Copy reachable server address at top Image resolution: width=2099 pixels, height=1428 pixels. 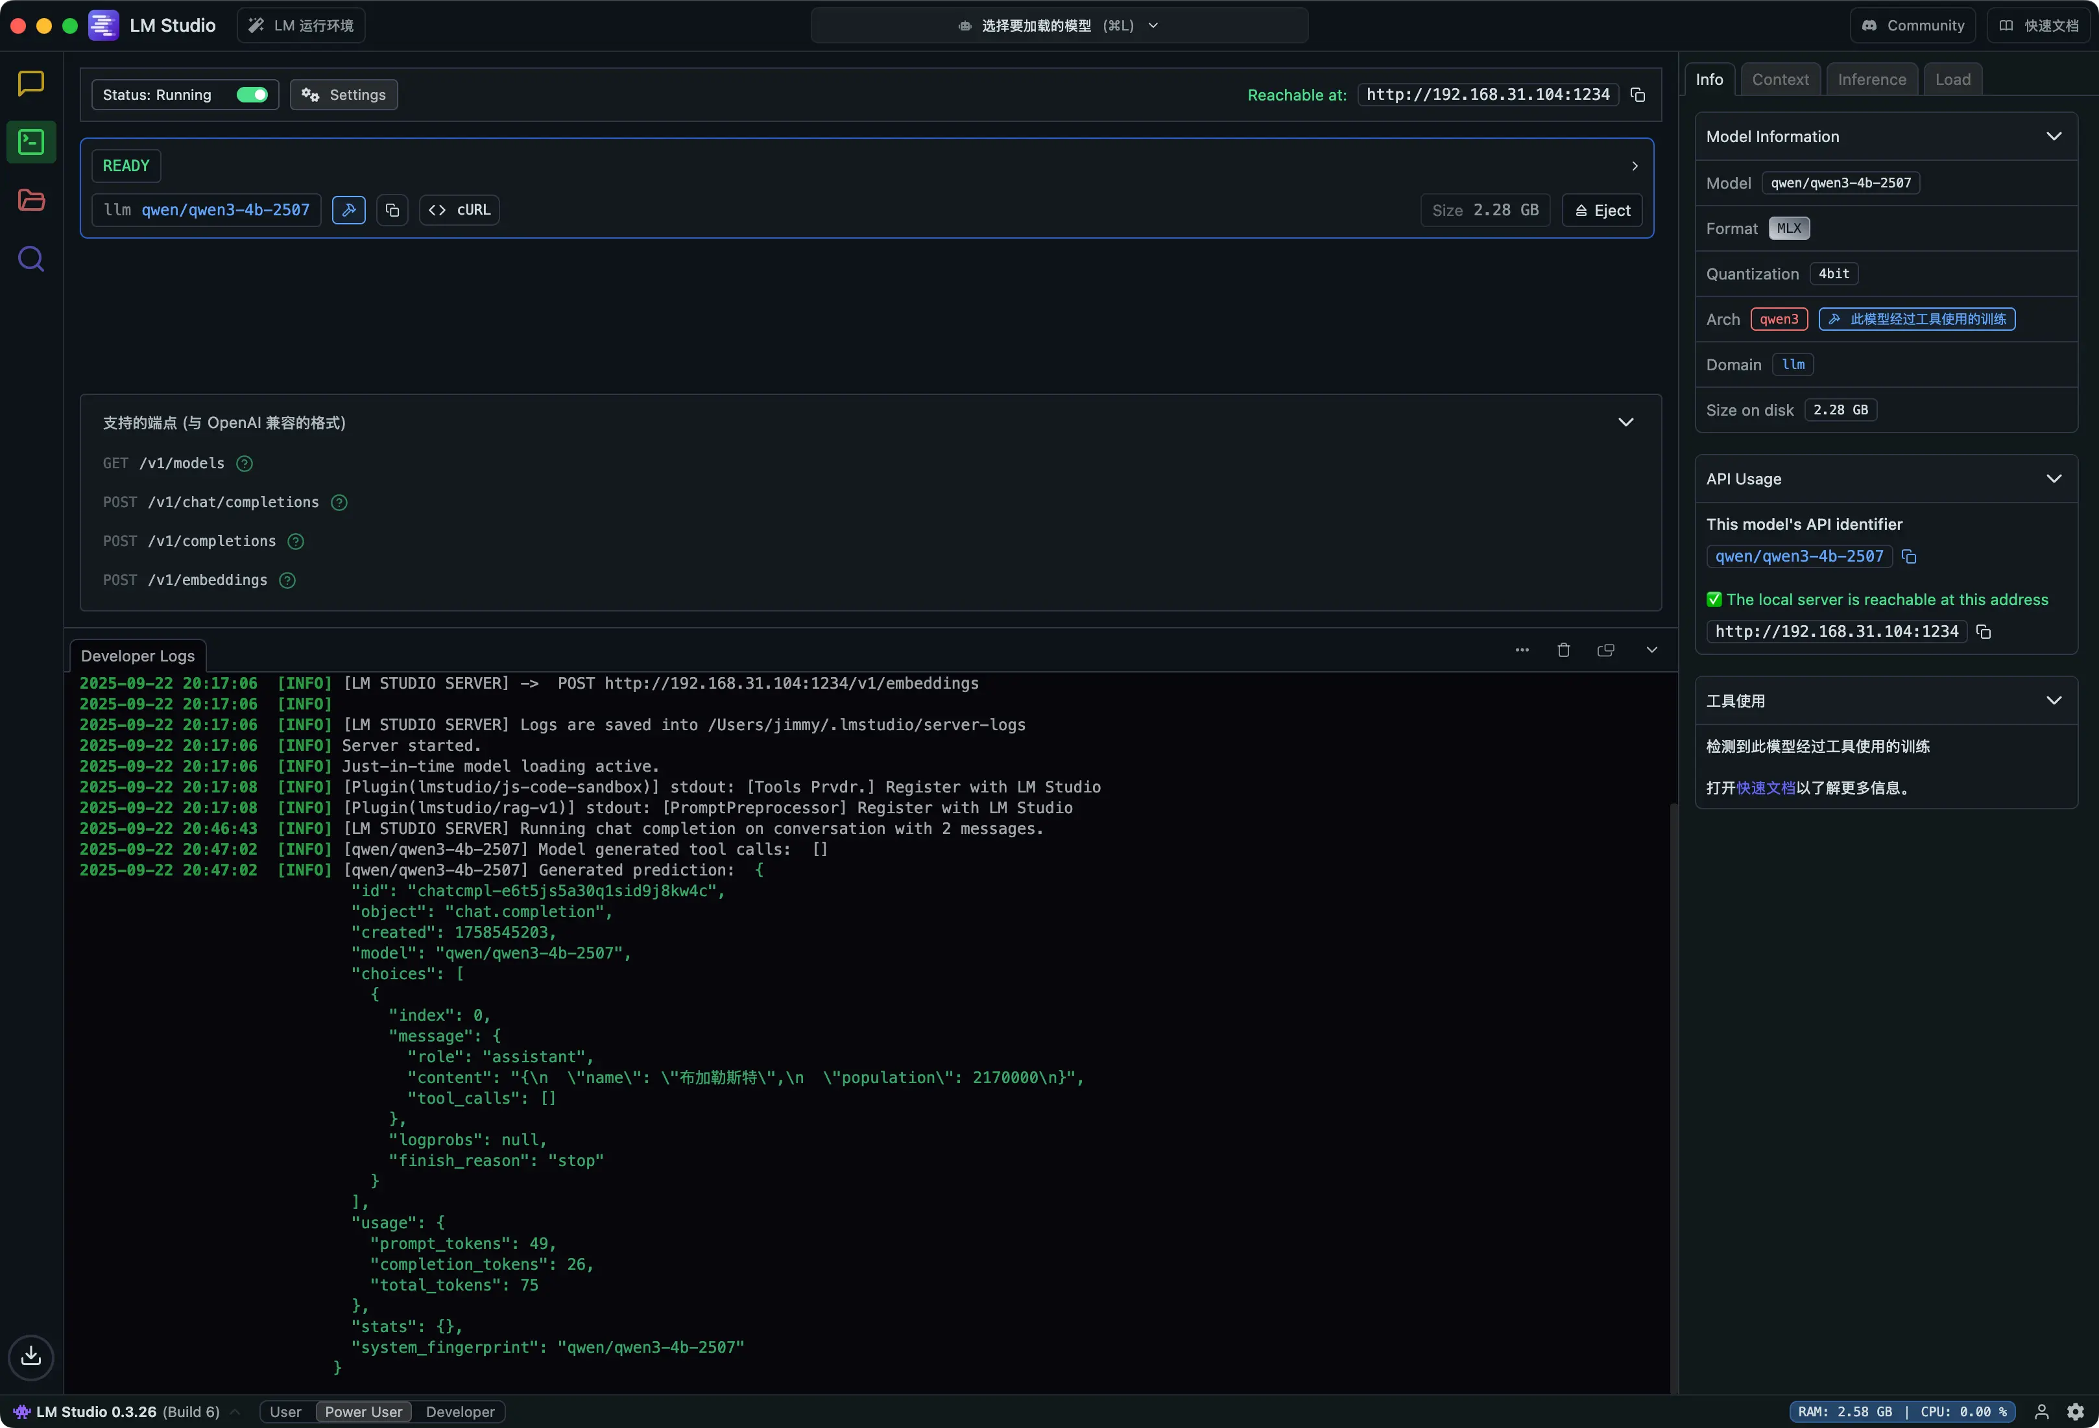(1637, 95)
